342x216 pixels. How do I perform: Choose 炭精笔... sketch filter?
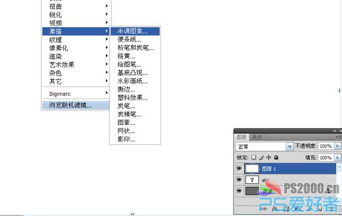pyautogui.click(x=135, y=114)
